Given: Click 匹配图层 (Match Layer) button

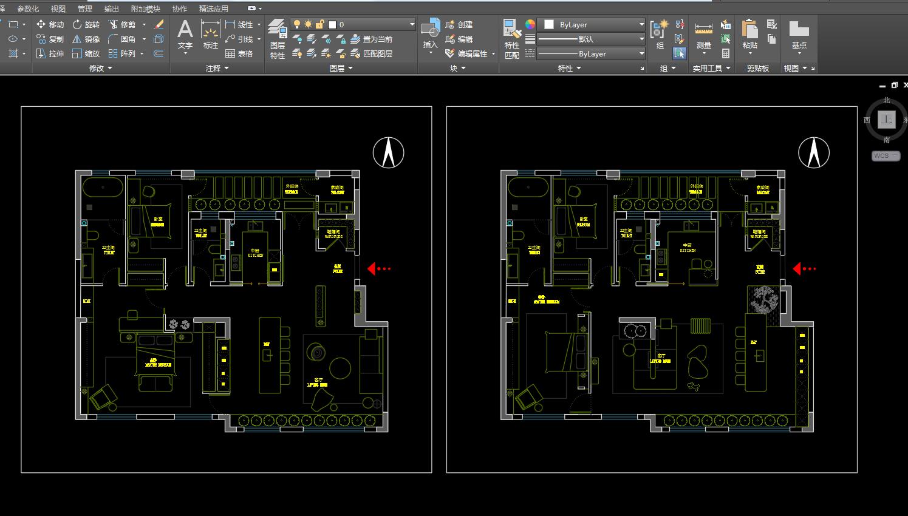Looking at the screenshot, I should 372,53.
